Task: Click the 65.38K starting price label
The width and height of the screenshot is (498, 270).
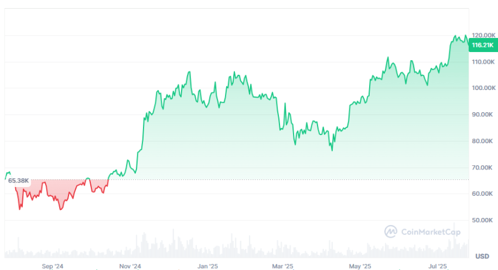Action: pos(19,181)
